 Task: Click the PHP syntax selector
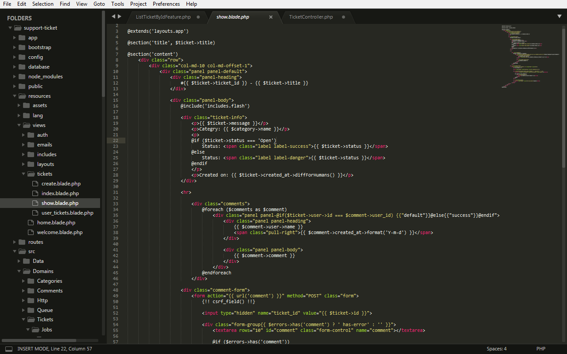click(540, 349)
